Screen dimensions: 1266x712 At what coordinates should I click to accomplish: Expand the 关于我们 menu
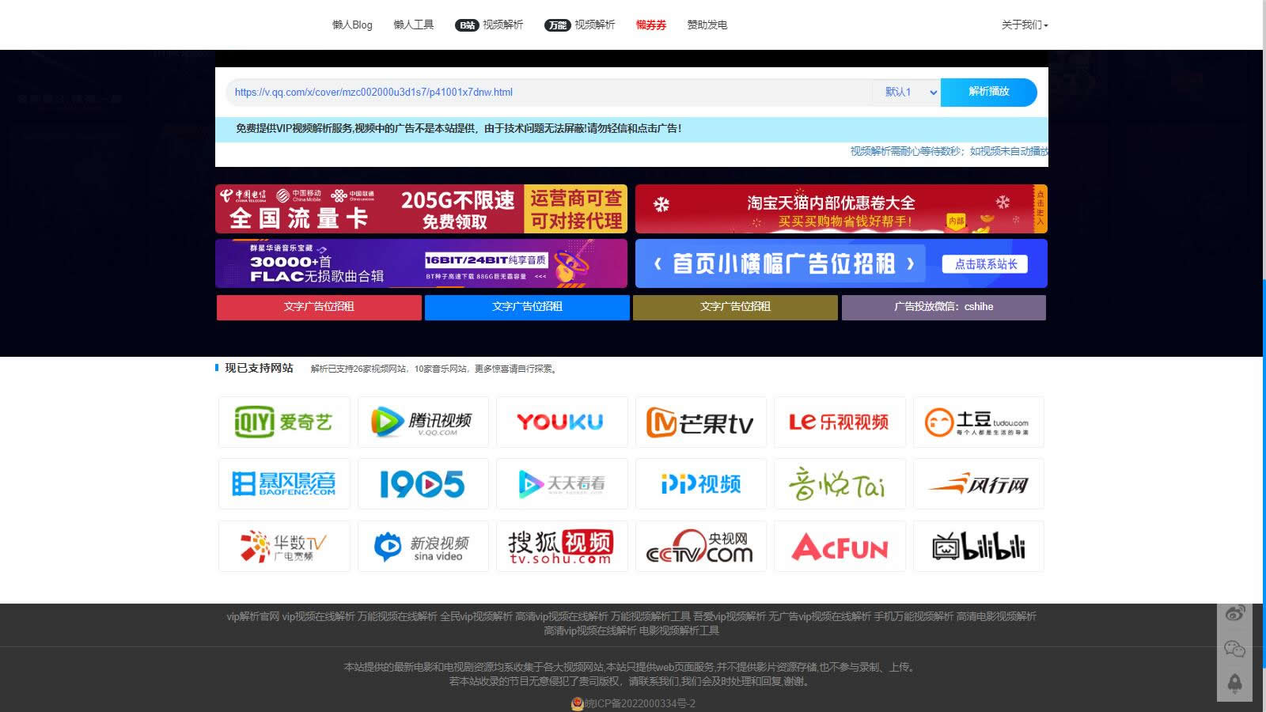pyautogui.click(x=1024, y=25)
